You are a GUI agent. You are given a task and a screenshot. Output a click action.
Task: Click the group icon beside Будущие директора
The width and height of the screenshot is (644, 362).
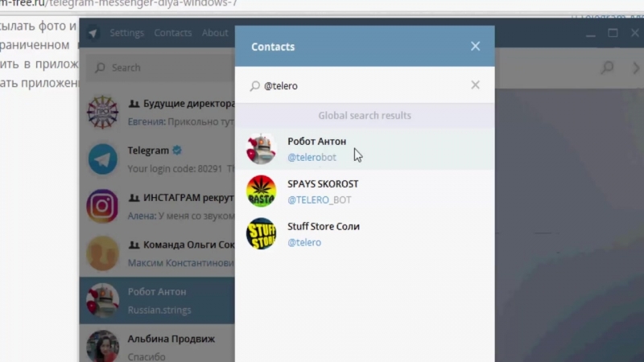click(x=134, y=104)
